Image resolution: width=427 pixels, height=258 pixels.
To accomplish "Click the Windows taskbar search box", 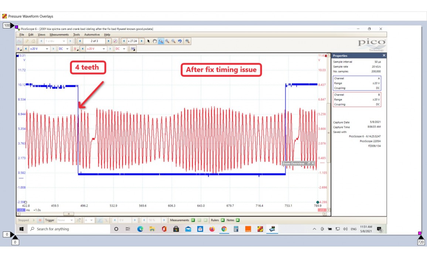I will pos(68,229).
